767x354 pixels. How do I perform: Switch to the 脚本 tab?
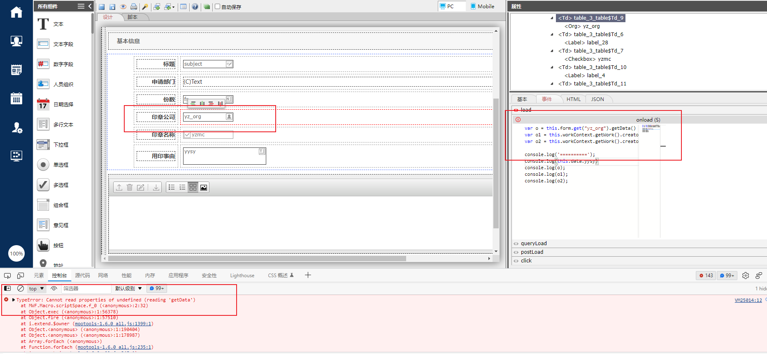132,17
